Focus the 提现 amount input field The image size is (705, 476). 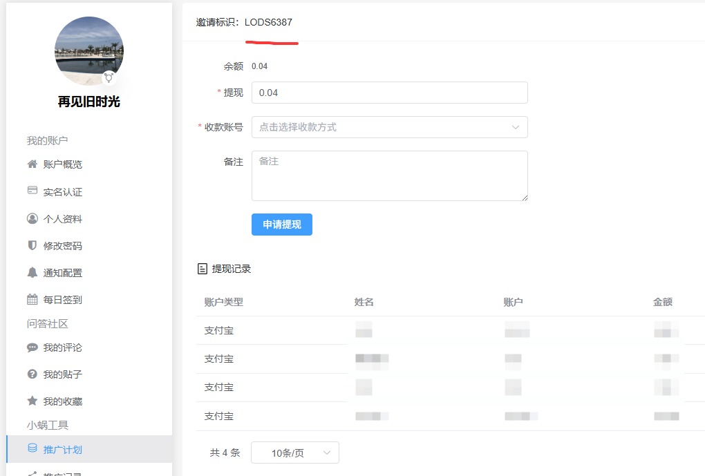(x=389, y=93)
